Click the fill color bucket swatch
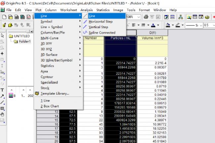Image resolution: width=215 pixels, height=143 pixels. [x=168, y=25]
